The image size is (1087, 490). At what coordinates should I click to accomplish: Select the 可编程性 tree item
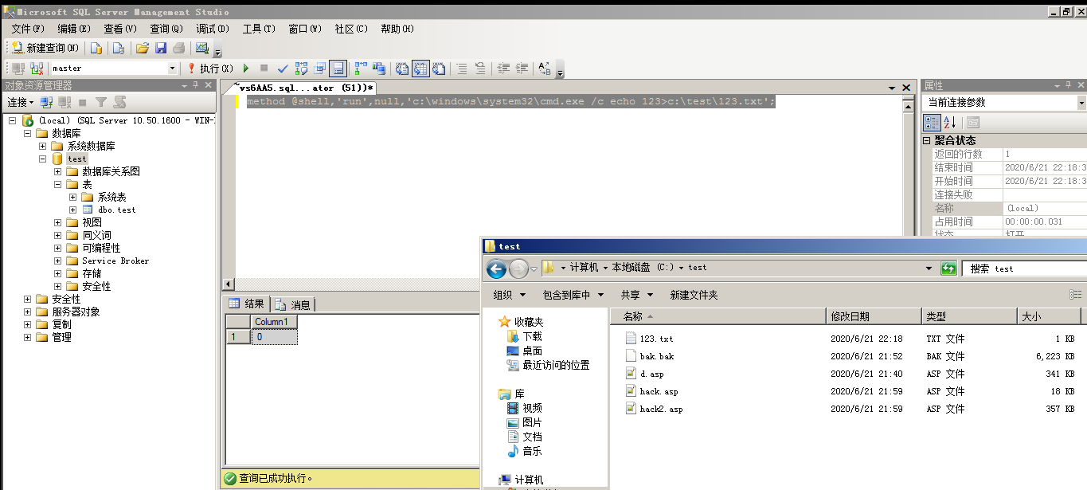click(x=101, y=248)
